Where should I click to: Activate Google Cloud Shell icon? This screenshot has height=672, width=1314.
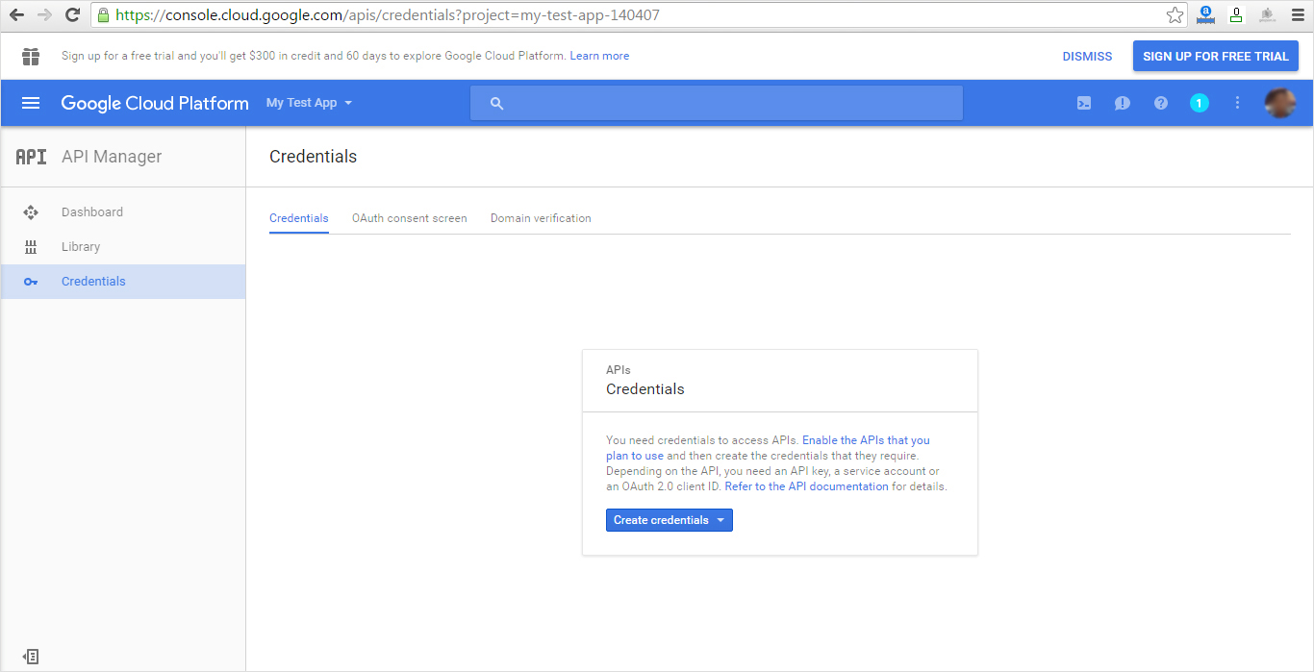click(1084, 103)
